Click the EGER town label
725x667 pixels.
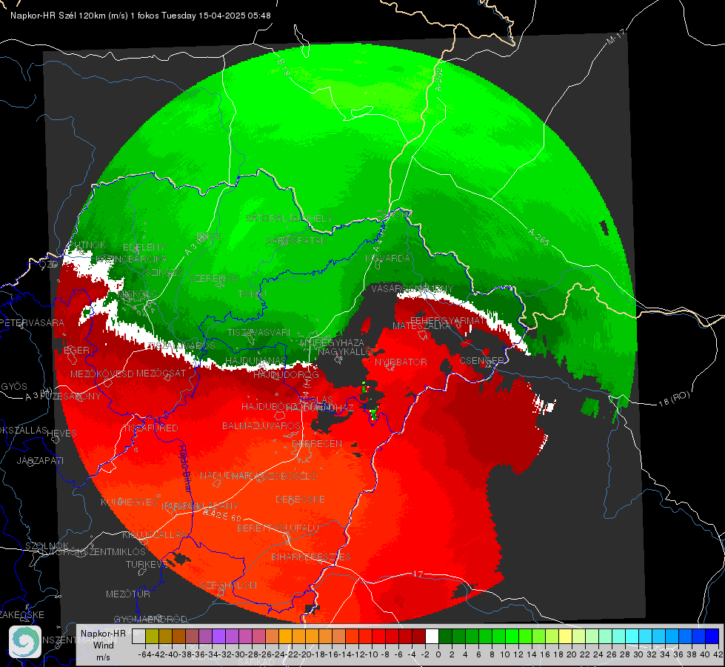[x=76, y=350]
